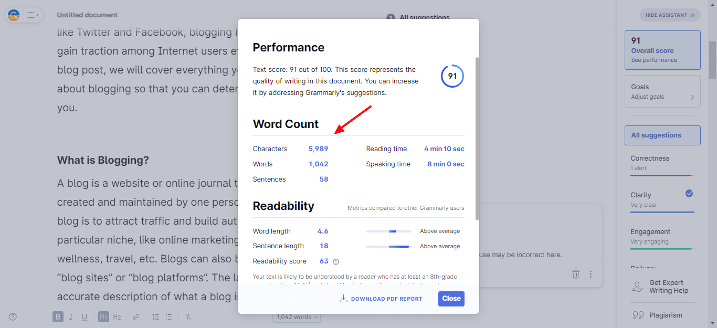Click the Hide Assistant button
Image resolution: width=717 pixels, height=328 pixels.
tap(670, 15)
